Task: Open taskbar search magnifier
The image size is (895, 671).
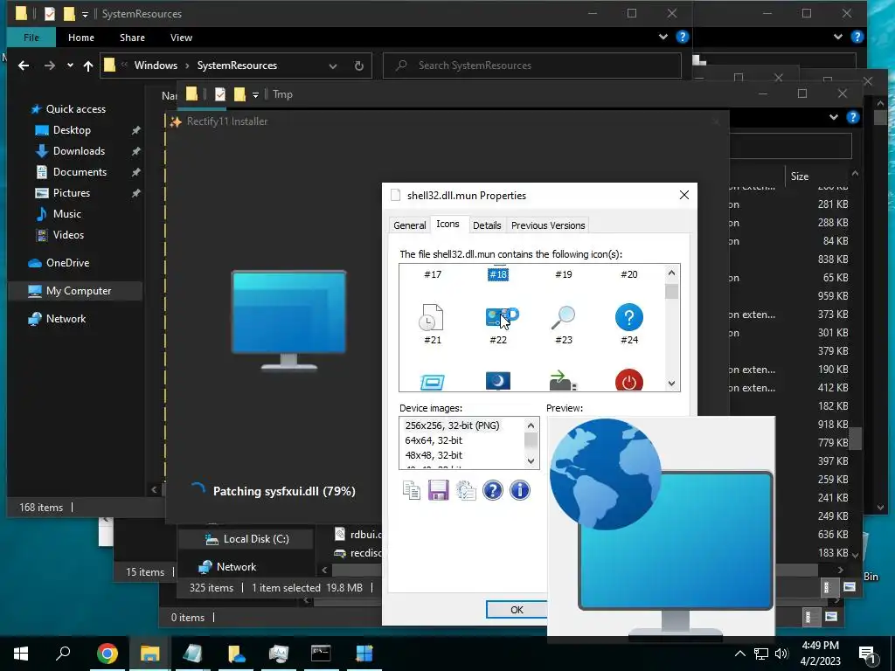Action: [x=63, y=654]
